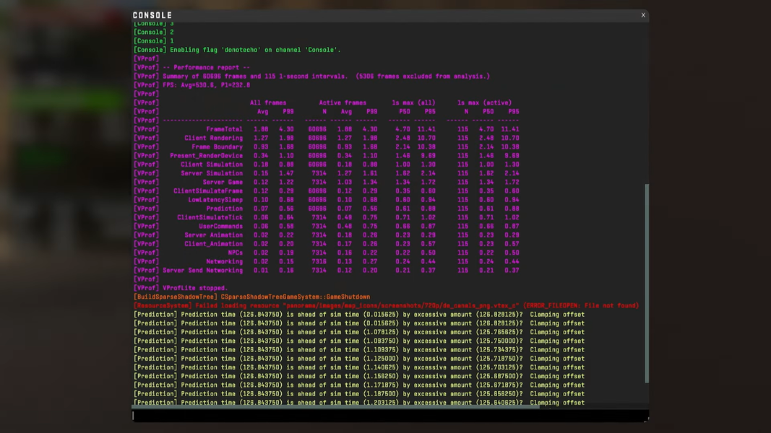The image size is (771, 433).
Task: Select the Client Rendering row
Action: (213, 138)
